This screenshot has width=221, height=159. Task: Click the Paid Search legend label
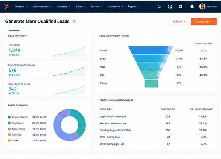[x=18, y=123]
